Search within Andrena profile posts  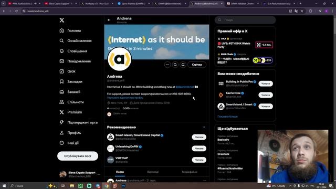175,65
